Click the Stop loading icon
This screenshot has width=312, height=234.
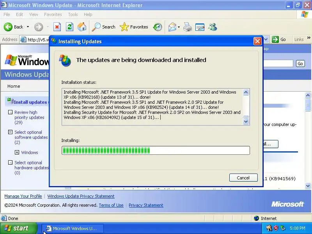click(57, 27)
